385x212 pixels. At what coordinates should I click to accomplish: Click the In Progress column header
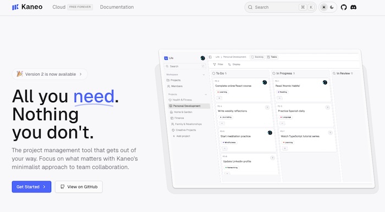(x=283, y=73)
